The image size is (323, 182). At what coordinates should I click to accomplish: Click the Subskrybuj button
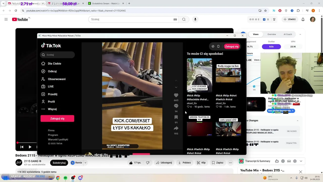pyautogui.click(x=59, y=163)
